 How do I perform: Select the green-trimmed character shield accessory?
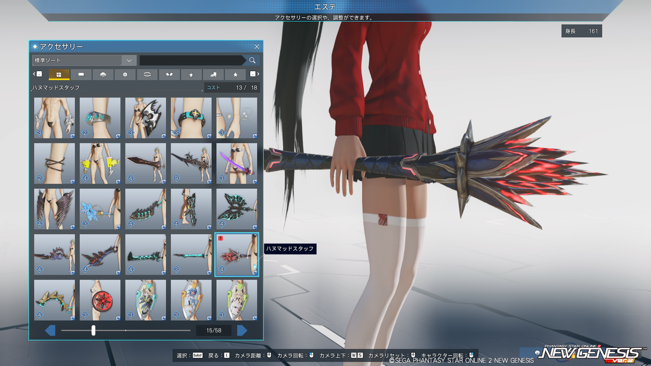(237, 300)
